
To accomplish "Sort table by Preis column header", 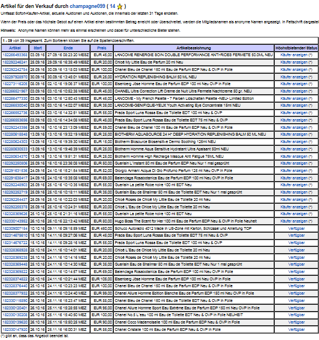I will tap(102, 48).
